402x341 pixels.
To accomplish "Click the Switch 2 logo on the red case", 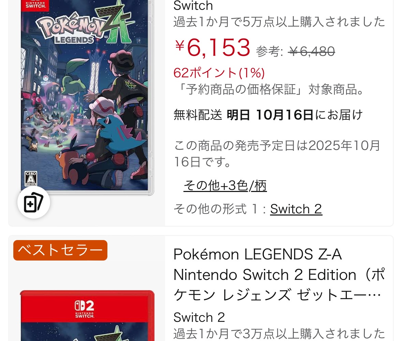I will [x=85, y=309].
